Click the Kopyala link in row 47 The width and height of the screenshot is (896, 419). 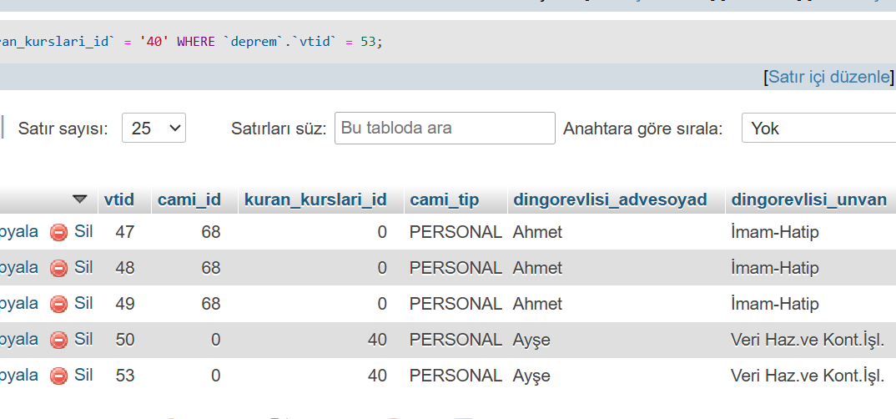[19, 231]
